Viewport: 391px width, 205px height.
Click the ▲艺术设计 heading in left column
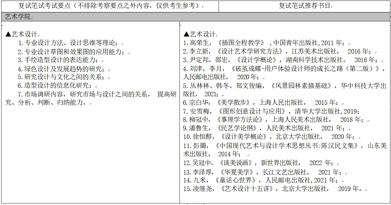pos(21,34)
